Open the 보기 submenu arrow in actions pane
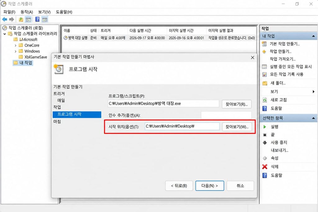This screenshot has height=212, width=318. pyautogui.click(x=314, y=92)
